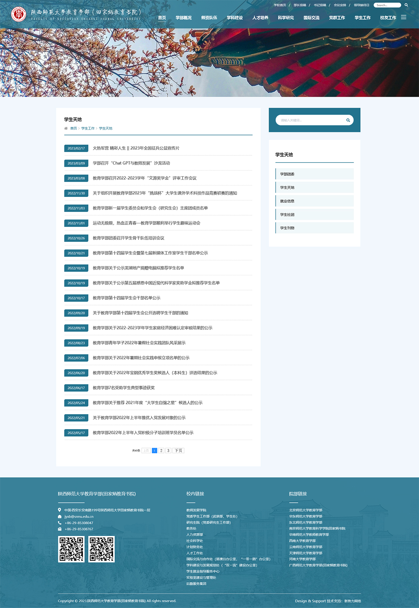This screenshot has height=608, width=419.
Task: Open the 科学研究 navigation menu
Action: (x=286, y=18)
